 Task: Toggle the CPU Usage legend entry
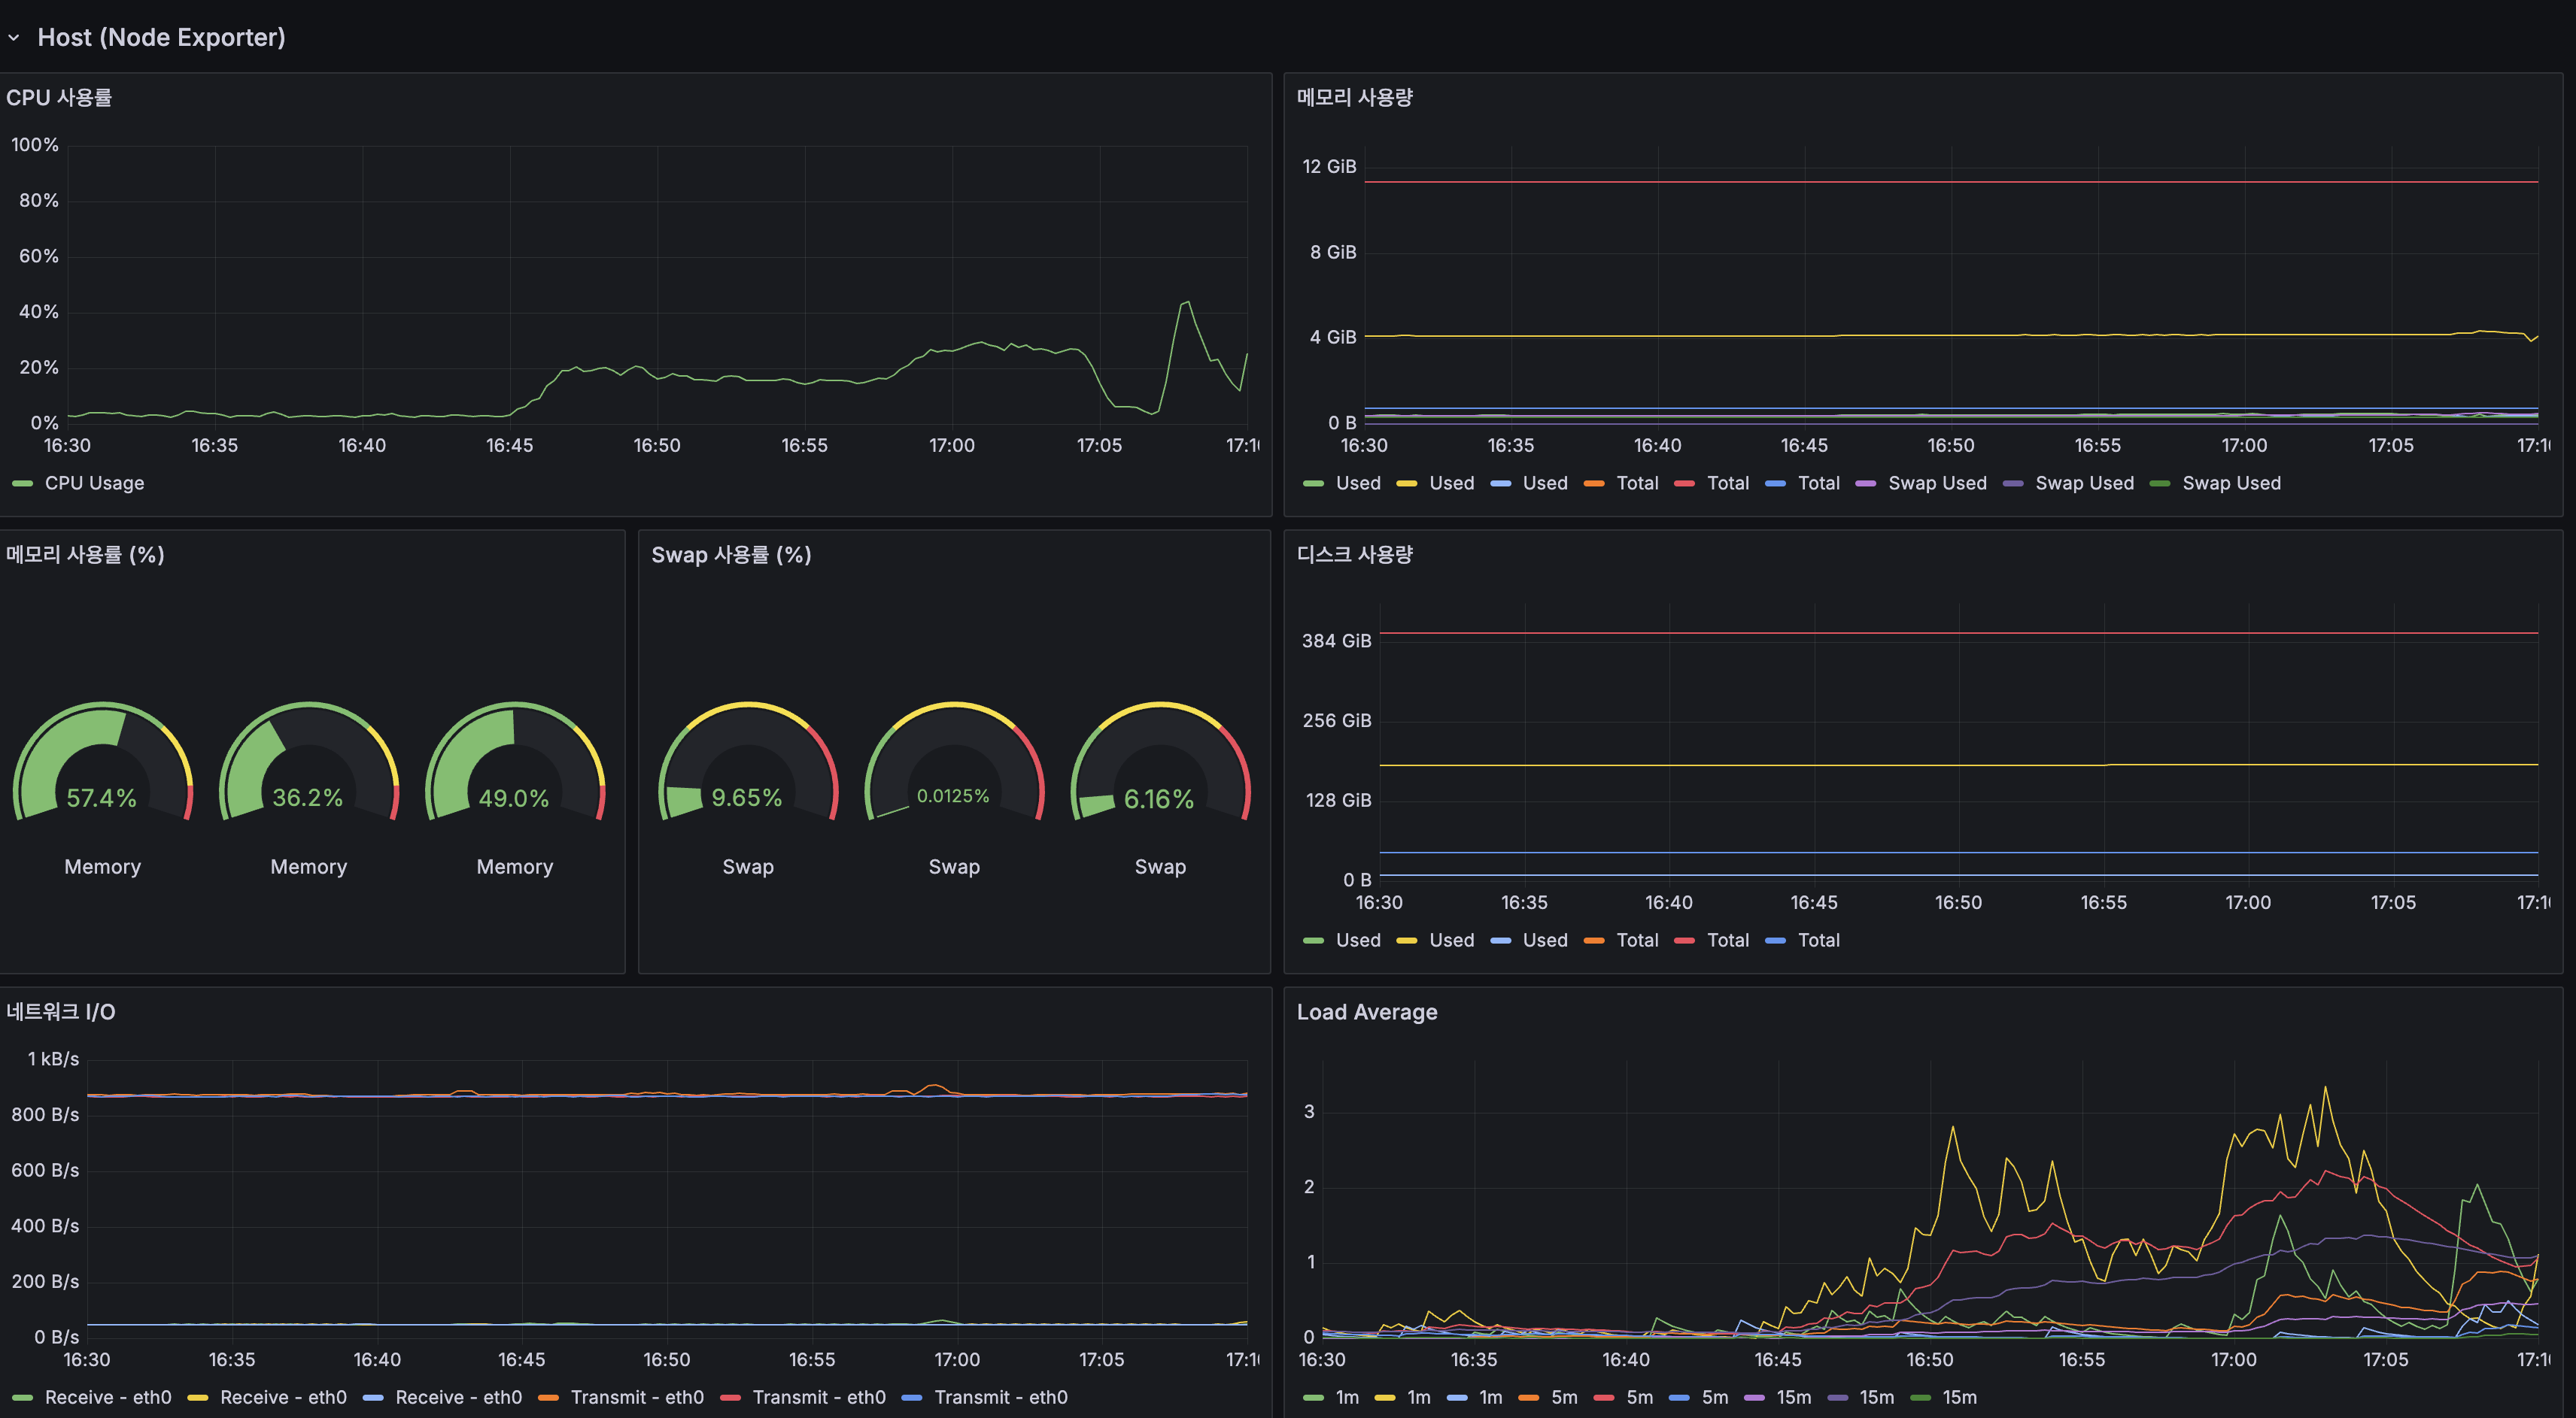[94, 483]
